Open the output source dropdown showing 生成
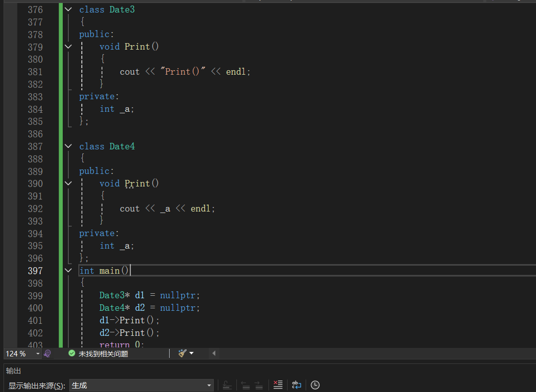536x392 pixels. click(x=141, y=385)
